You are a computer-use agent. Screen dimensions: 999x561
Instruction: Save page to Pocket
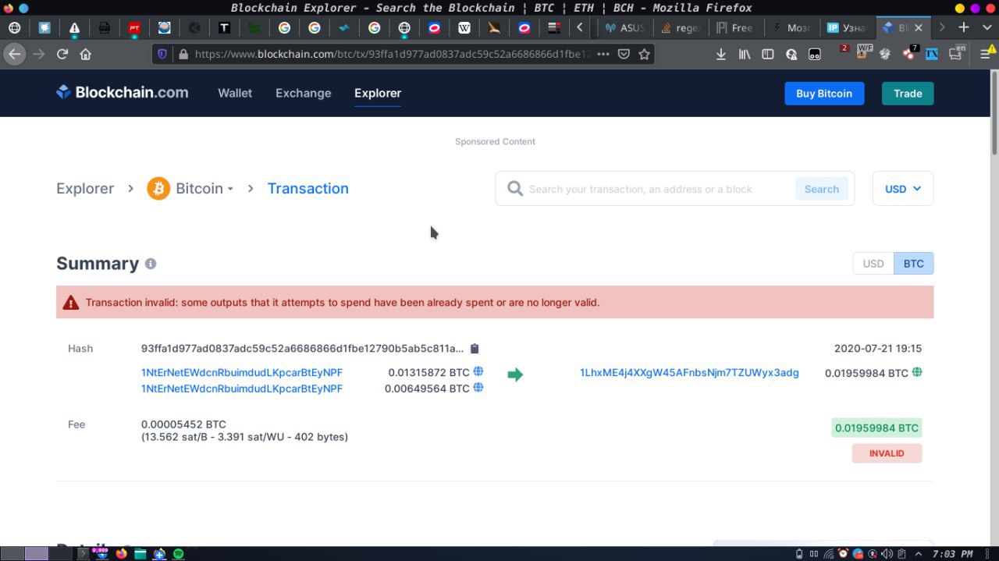click(x=624, y=54)
